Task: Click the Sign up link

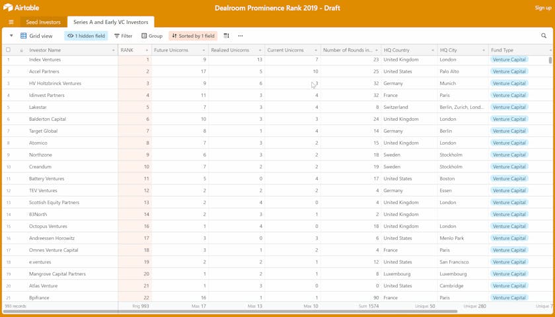Action: click(543, 8)
